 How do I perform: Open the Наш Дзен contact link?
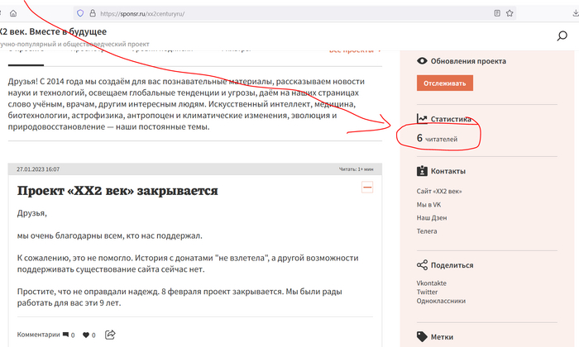point(432,218)
